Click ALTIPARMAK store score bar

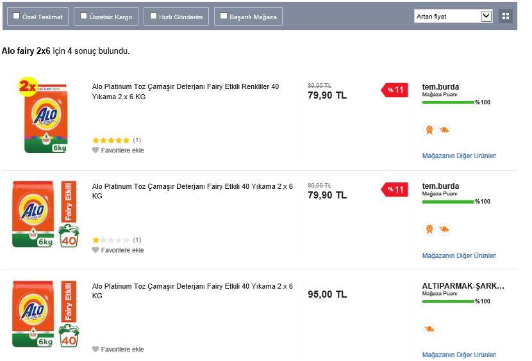click(x=448, y=301)
